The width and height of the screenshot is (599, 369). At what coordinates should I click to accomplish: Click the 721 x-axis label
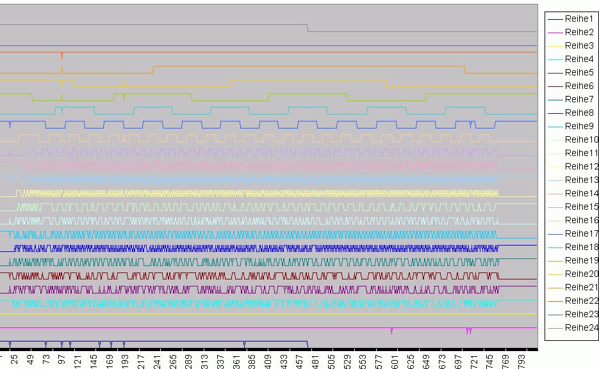(x=473, y=362)
